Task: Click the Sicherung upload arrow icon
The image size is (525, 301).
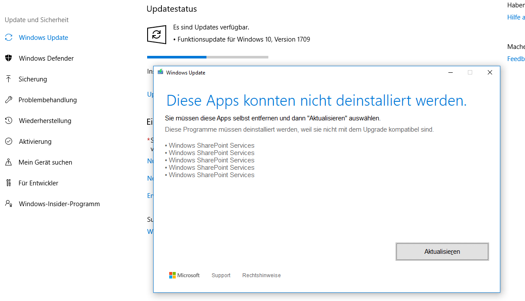Action: (9, 79)
